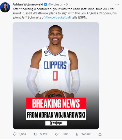Click the 340.6K views count

[x=86, y=134]
